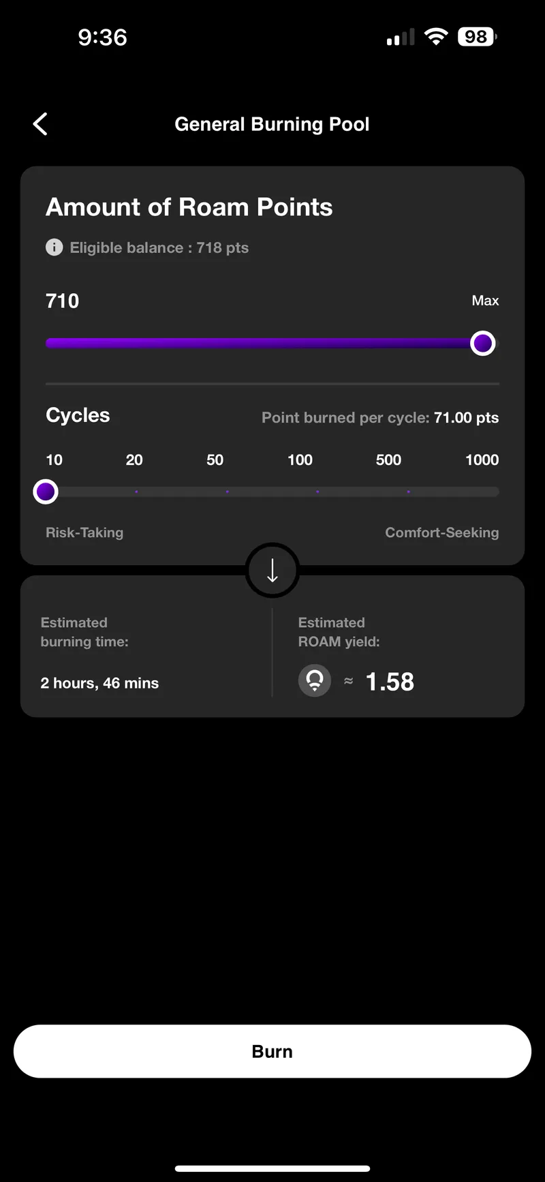545x1182 pixels.
Task: Tap the estimated burning time value
Action: coord(99,683)
